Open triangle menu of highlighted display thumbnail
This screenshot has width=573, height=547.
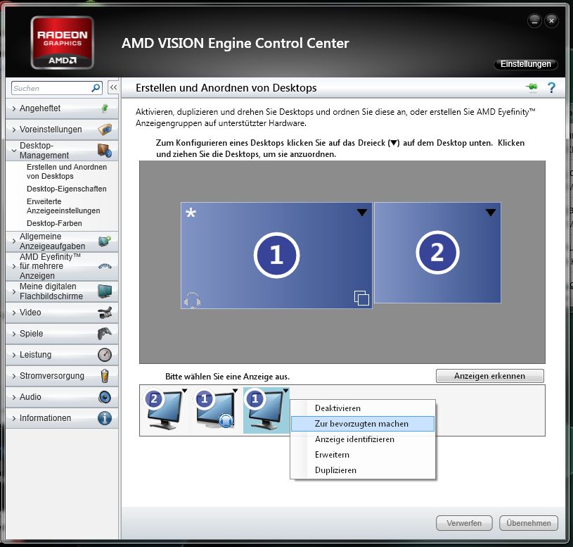coord(285,391)
